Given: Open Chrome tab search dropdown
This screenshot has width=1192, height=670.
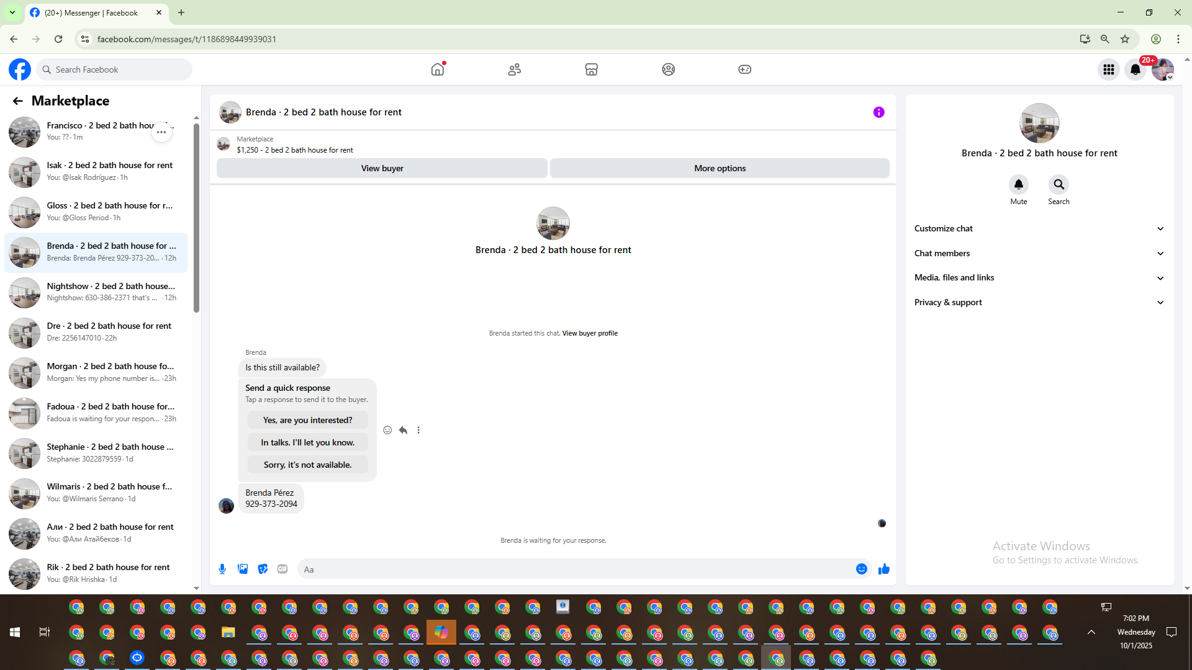Looking at the screenshot, I should 12,12.
